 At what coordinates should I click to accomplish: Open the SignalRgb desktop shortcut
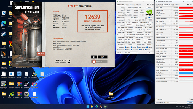click(x=26, y=85)
